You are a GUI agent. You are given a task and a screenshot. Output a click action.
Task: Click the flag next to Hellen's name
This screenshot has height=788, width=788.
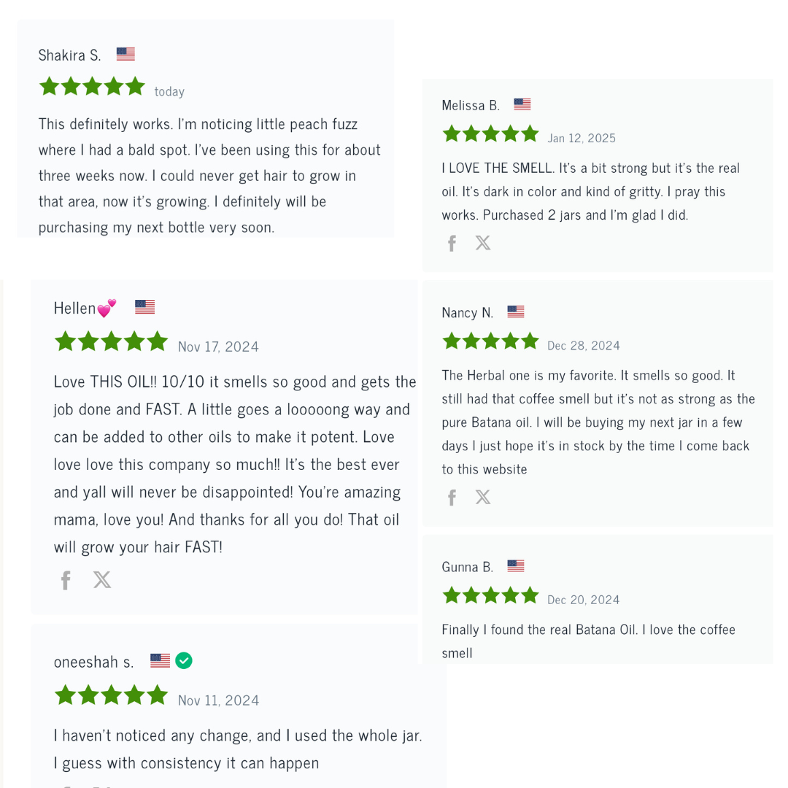click(x=144, y=307)
